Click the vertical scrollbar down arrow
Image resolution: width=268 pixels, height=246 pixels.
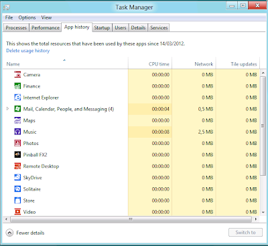pos(263,212)
